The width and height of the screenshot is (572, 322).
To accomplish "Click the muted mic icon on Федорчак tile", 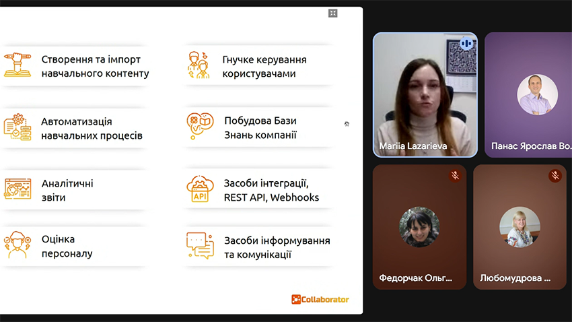I will [x=456, y=176].
